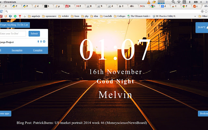Open the orange fish tray indicator

tap(154, 2)
